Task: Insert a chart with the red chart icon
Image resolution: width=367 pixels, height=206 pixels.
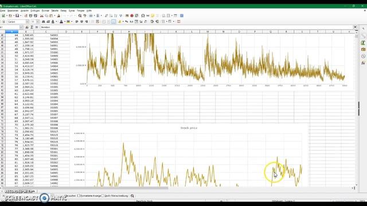Action: (x=132, y=15)
